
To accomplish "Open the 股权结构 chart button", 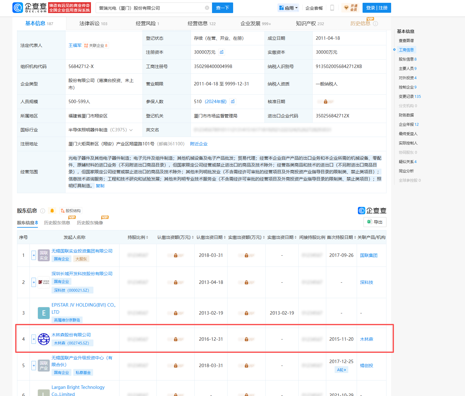I will [x=71, y=211].
